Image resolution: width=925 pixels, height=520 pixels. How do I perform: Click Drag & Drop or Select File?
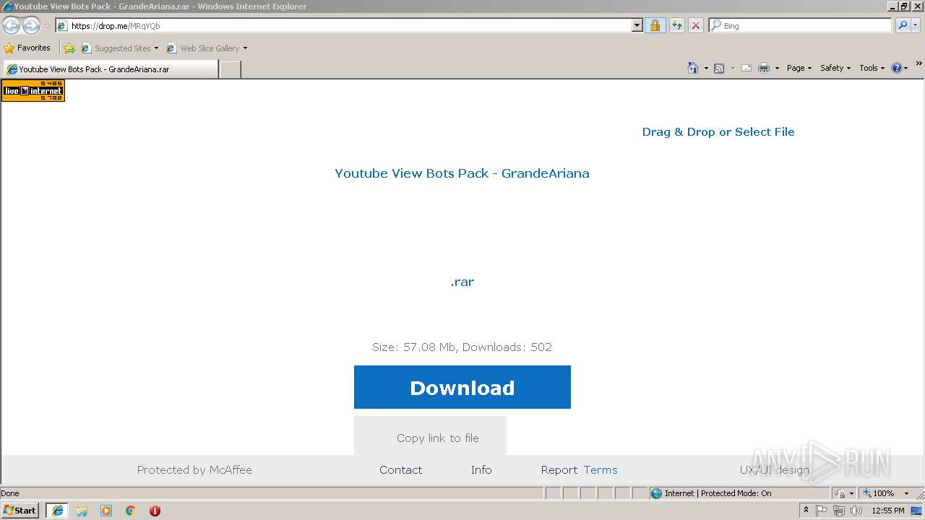pyautogui.click(x=718, y=131)
